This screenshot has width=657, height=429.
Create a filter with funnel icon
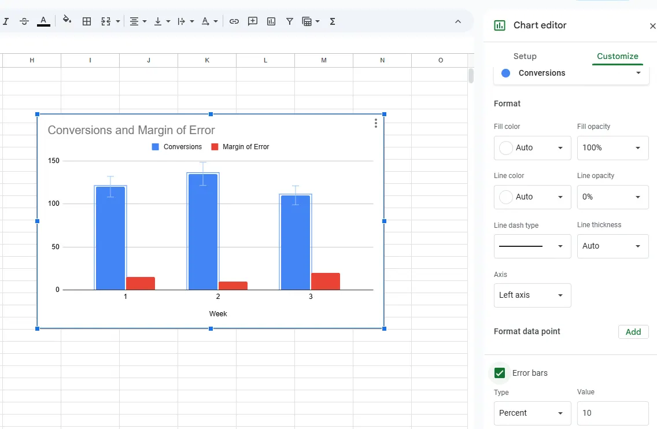click(290, 21)
